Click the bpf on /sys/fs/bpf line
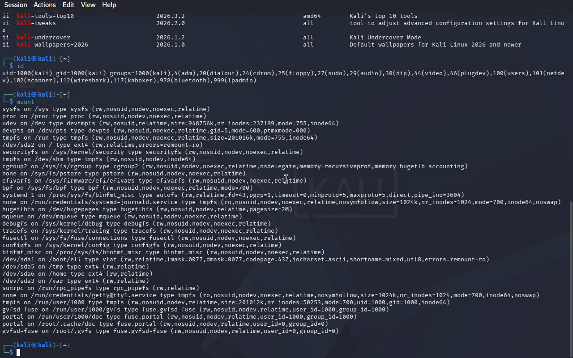 coord(128,188)
